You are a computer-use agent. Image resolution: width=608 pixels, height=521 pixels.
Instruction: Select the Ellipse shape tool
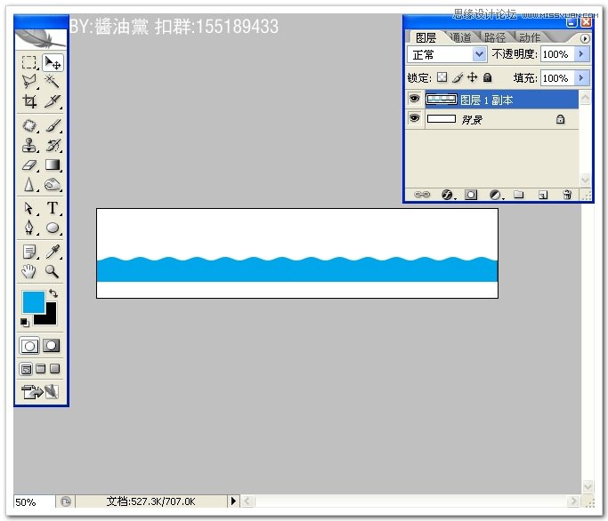(53, 228)
